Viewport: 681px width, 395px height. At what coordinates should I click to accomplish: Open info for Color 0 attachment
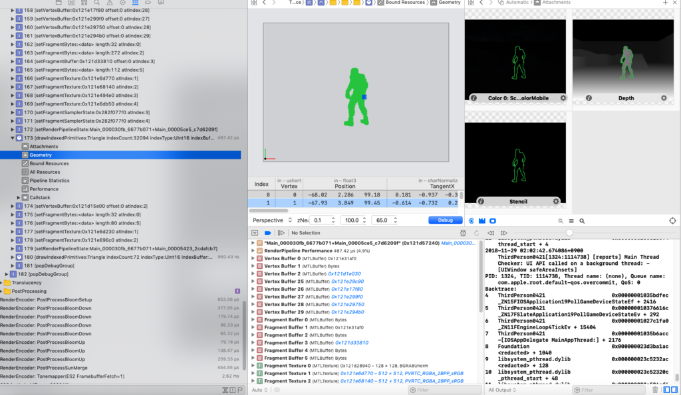coord(474,98)
